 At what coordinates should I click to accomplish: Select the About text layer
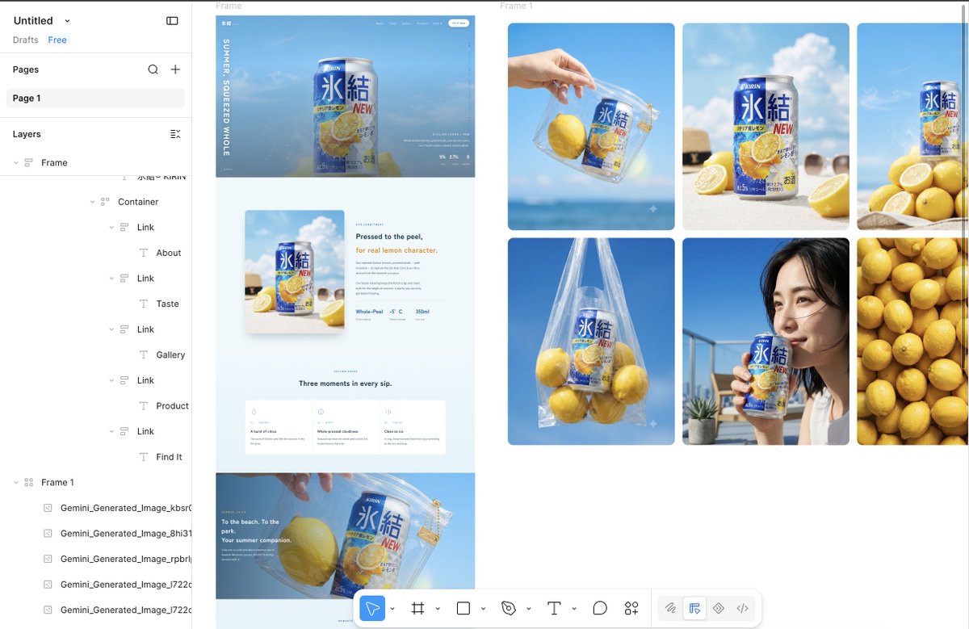pyautogui.click(x=169, y=253)
